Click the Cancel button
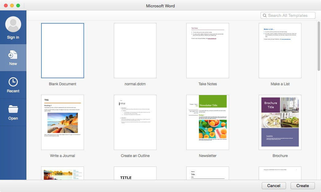Image resolution: width=321 pixels, height=192 pixels. point(274,186)
